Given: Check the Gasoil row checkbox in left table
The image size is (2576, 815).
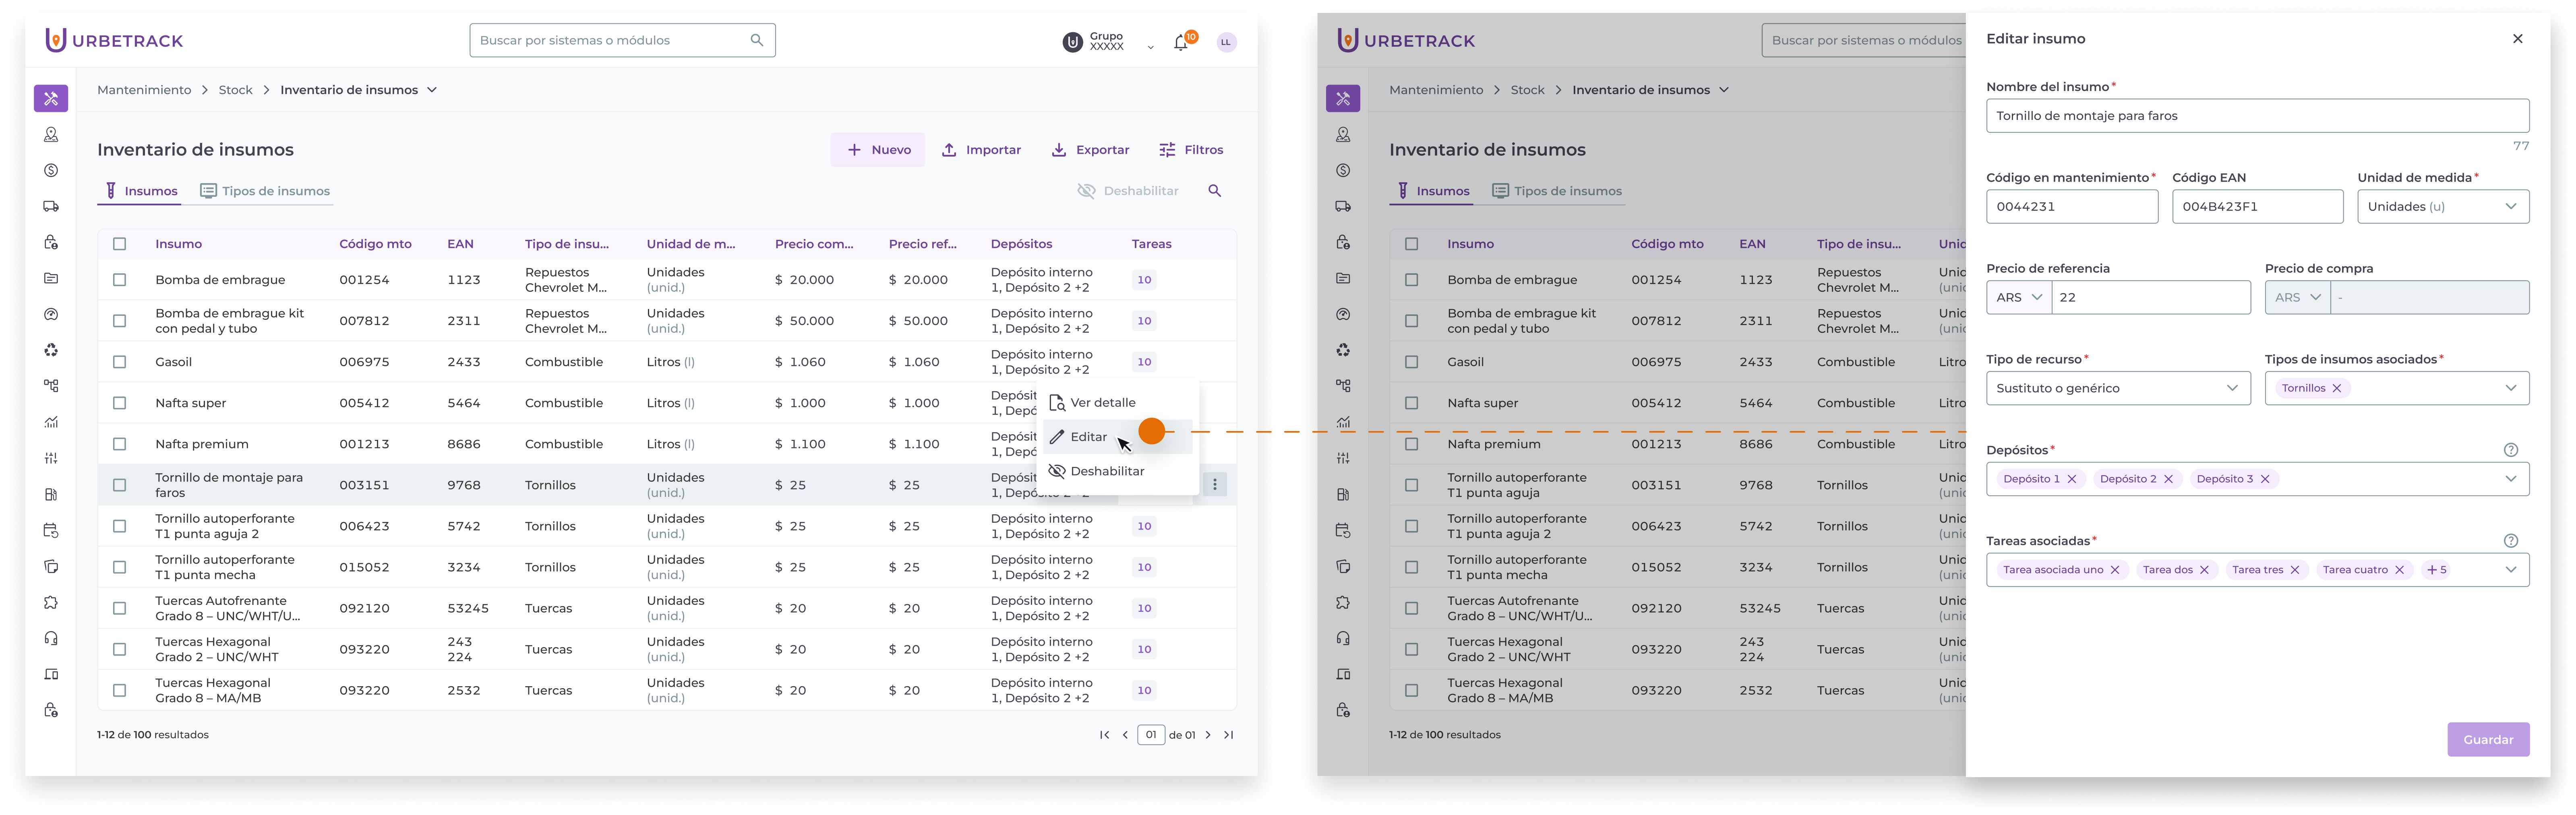Looking at the screenshot, I should click(x=120, y=362).
